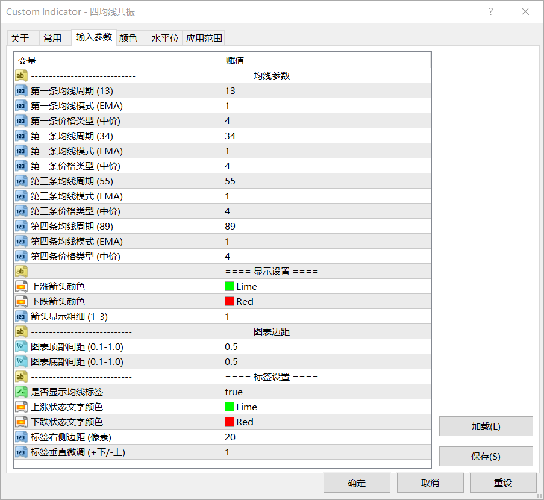Edit the value 20 of 标签右侧边距
The image size is (544, 500).
pos(327,437)
